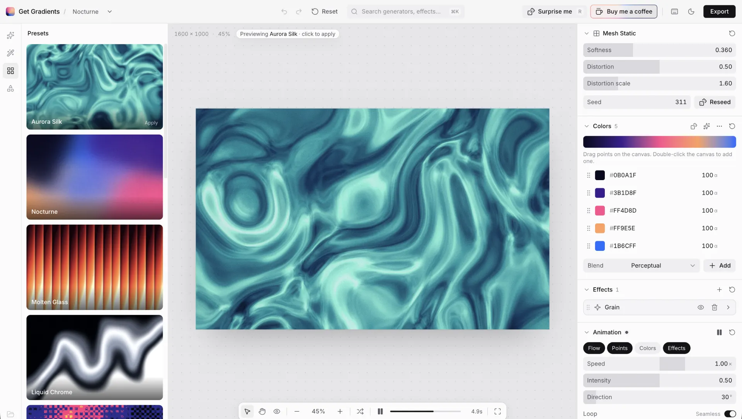This screenshot has height=419, width=742.
Task: Reset the Effects section
Action: (x=732, y=290)
